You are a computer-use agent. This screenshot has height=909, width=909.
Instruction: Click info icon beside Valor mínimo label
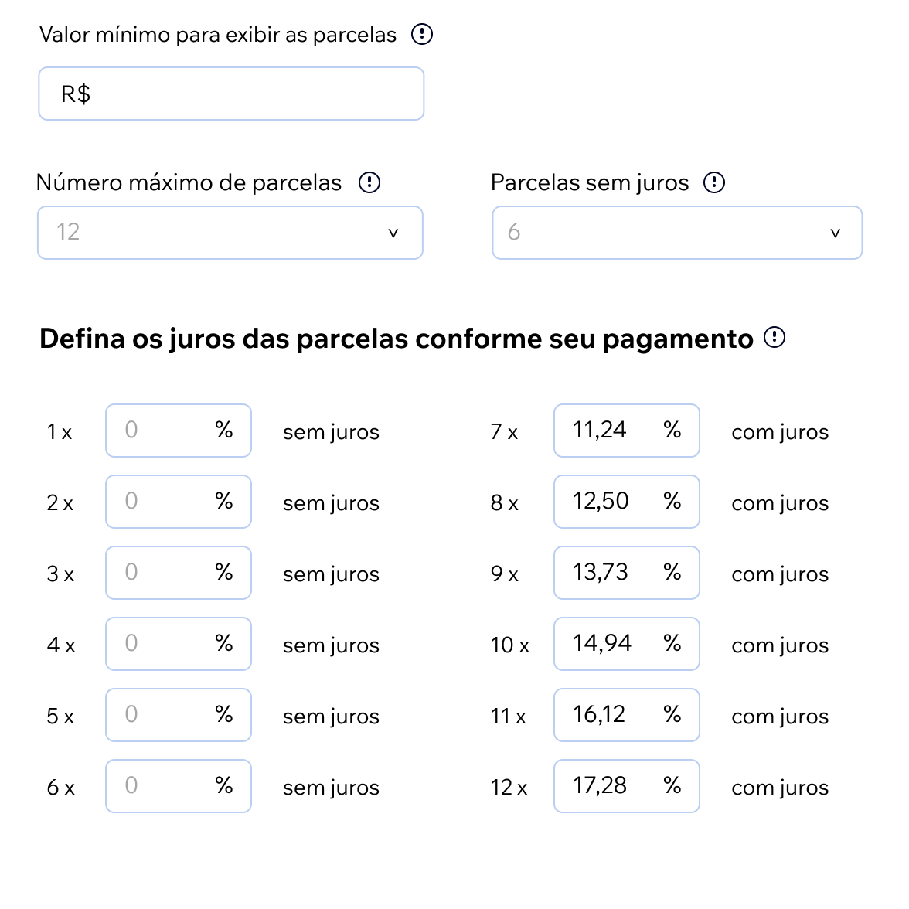click(422, 34)
